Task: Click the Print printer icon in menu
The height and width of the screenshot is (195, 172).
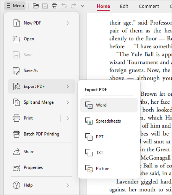Action: pos(16,118)
